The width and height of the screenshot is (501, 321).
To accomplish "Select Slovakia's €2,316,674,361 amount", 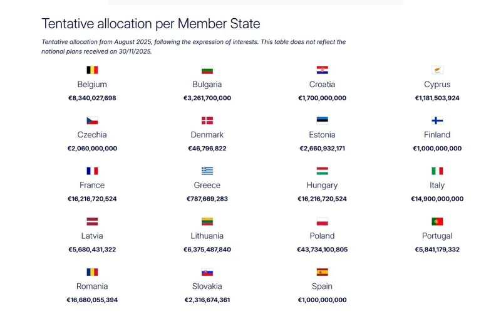I will coord(207,300).
